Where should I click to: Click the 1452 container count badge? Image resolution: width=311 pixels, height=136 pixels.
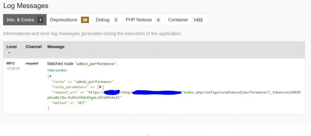pos(198,20)
